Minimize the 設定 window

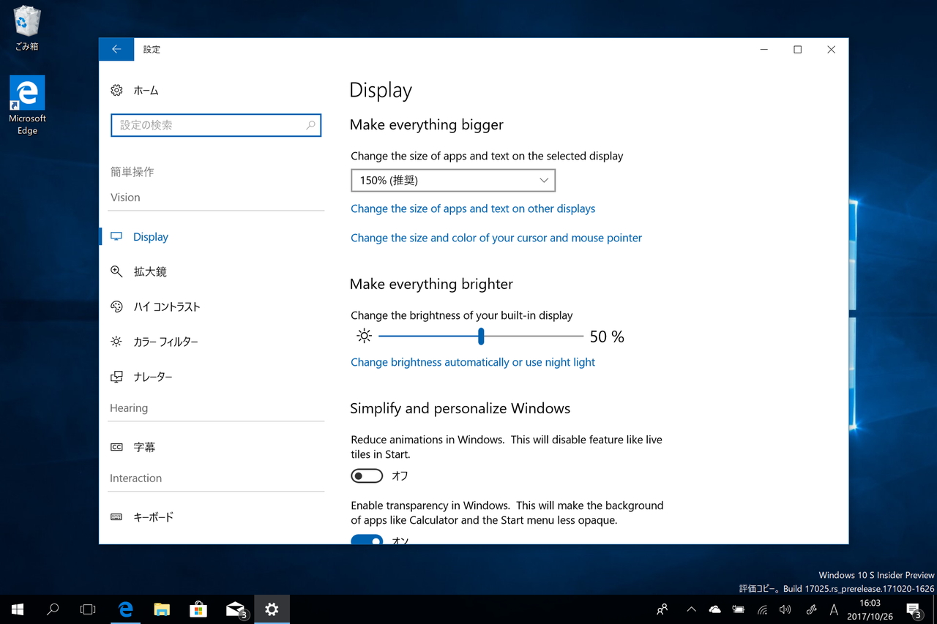tap(764, 49)
